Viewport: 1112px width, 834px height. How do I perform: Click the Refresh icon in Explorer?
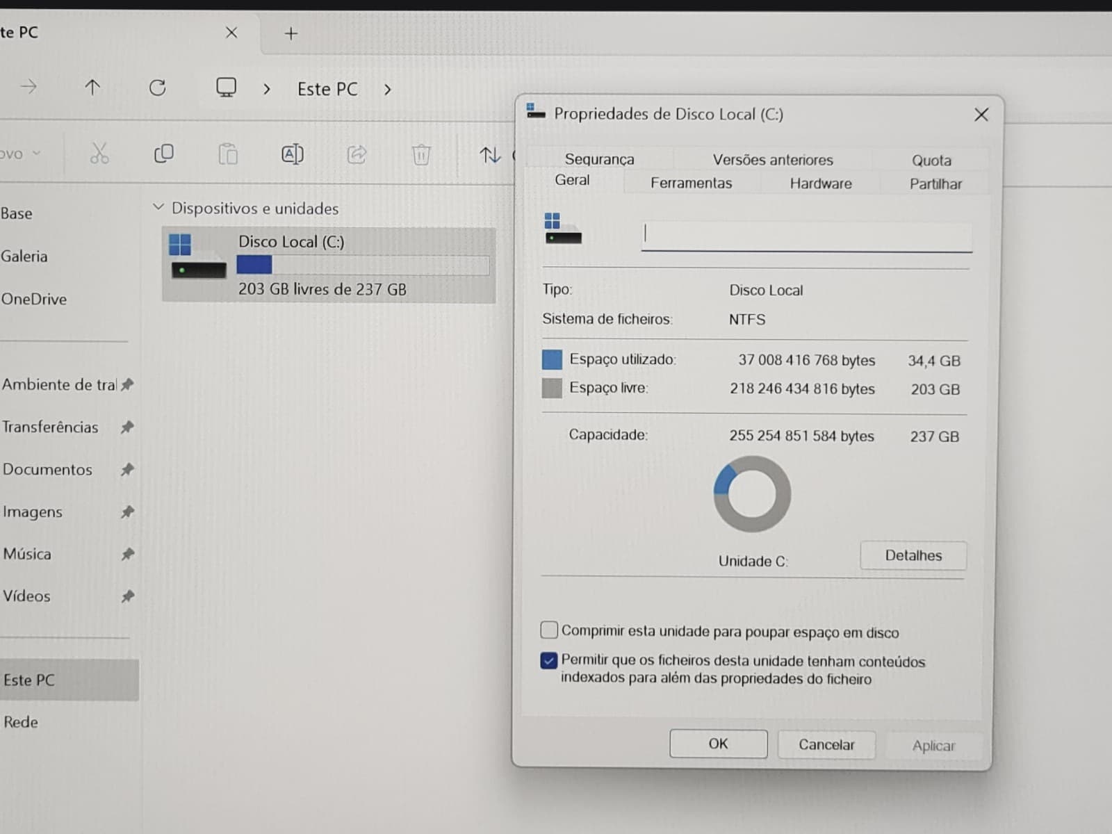[158, 88]
